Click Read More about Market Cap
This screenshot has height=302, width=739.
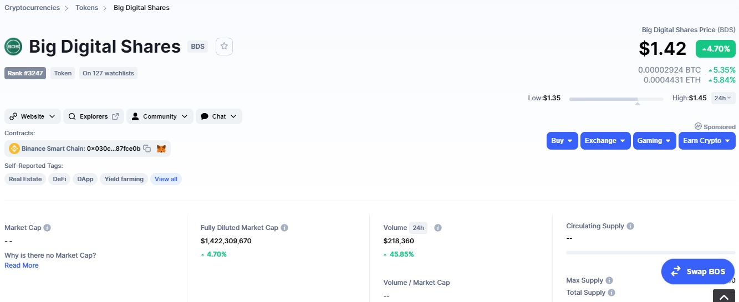(x=22, y=265)
